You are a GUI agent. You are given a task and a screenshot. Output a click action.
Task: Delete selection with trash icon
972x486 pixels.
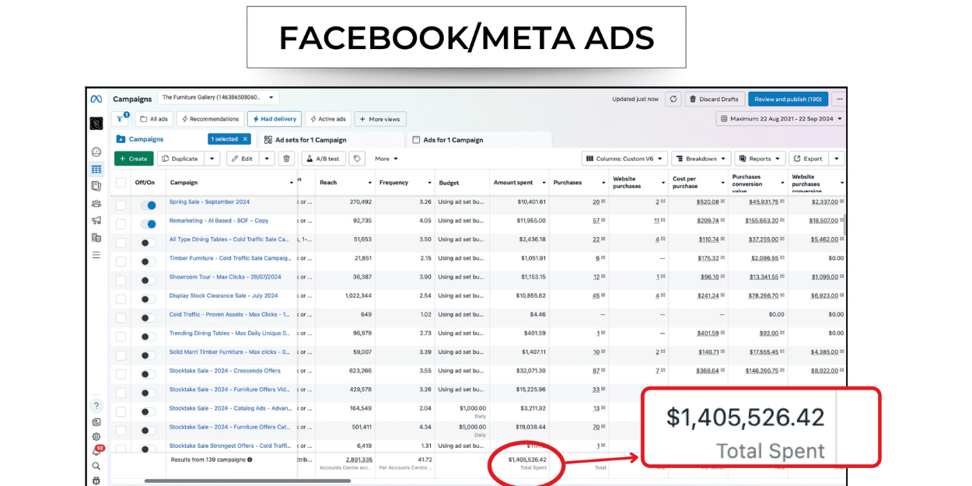[x=287, y=159]
